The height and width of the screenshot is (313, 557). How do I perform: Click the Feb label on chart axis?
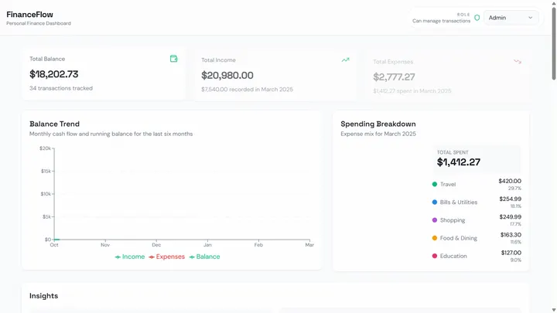pos(258,245)
